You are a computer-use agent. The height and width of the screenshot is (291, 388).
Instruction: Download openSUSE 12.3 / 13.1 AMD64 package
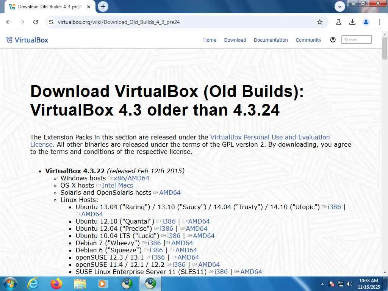click(x=188, y=257)
